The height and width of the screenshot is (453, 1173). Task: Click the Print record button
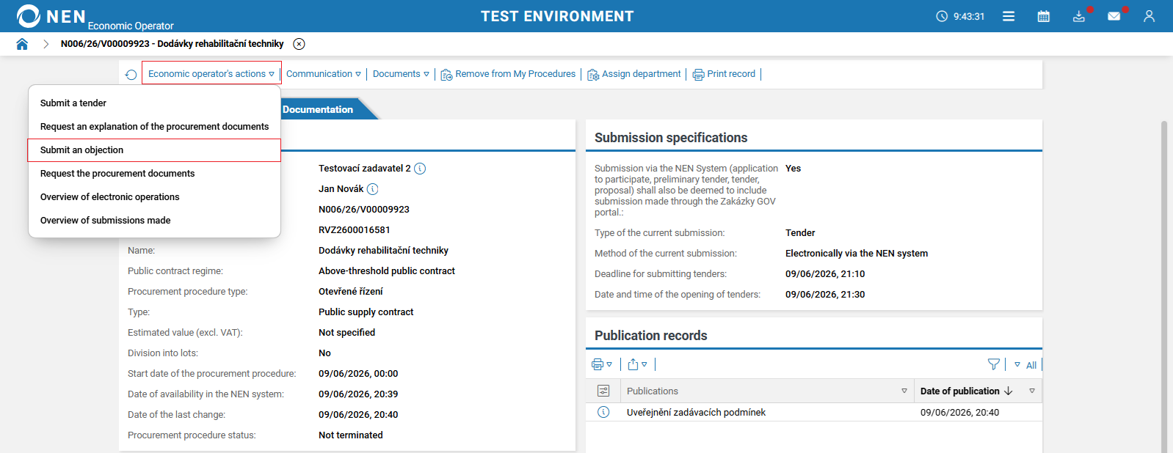point(724,74)
